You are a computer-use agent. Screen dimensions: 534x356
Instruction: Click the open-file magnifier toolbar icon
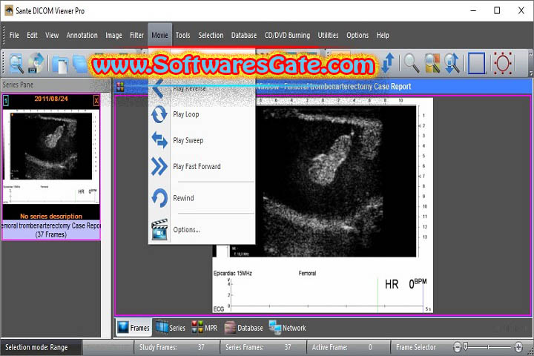(16, 63)
